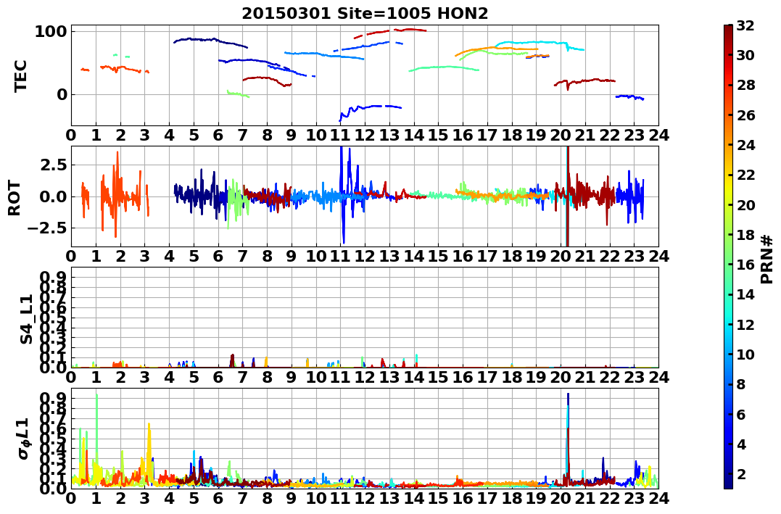Click colorbar tick label '4'

click(741, 444)
